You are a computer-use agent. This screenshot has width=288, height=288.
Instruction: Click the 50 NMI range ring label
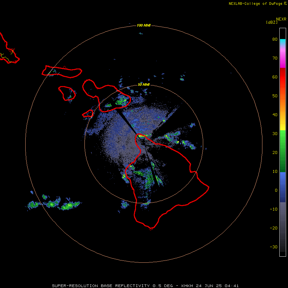(x=144, y=84)
